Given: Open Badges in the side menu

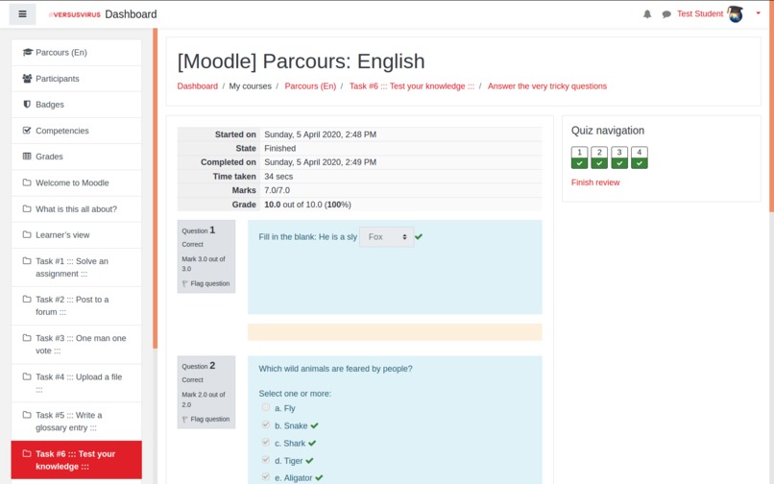Looking at the screenshot, I should (x=77, y=105).
